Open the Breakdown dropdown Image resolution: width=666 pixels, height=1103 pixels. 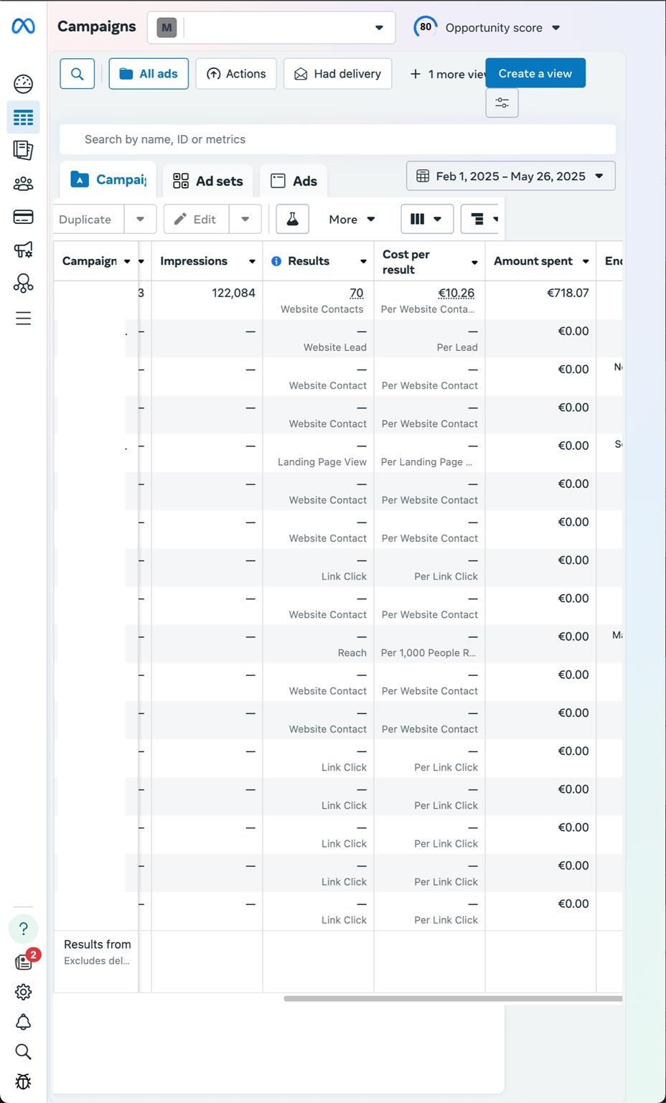coord(479,219)
